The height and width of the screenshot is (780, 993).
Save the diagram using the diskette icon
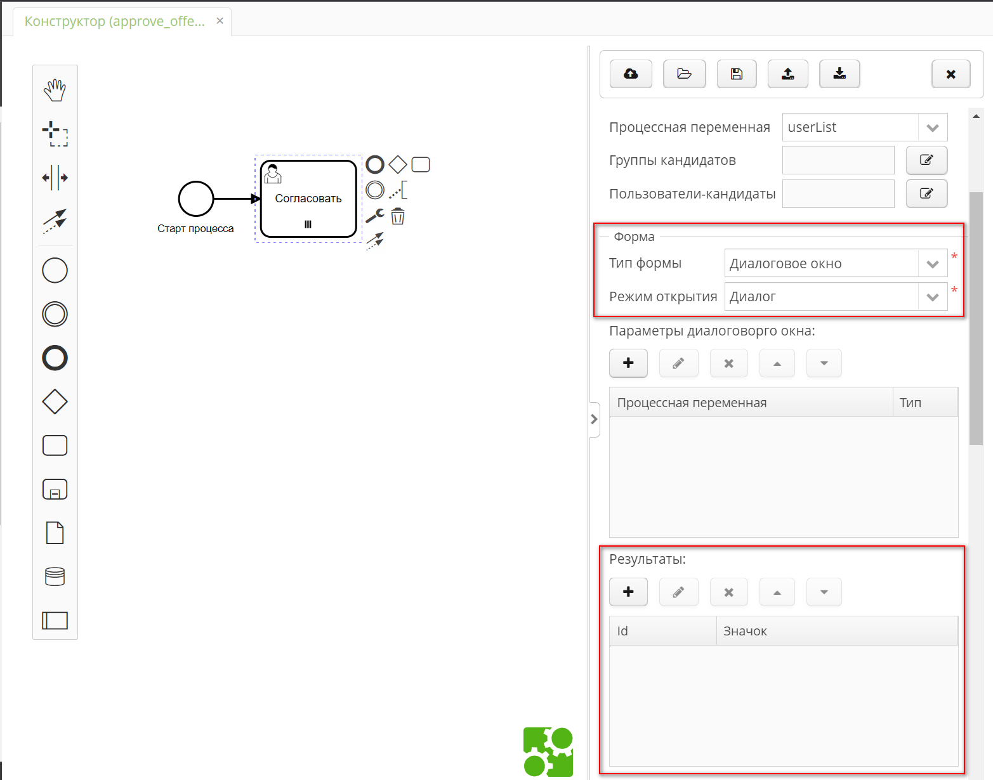tap(736, 74)
